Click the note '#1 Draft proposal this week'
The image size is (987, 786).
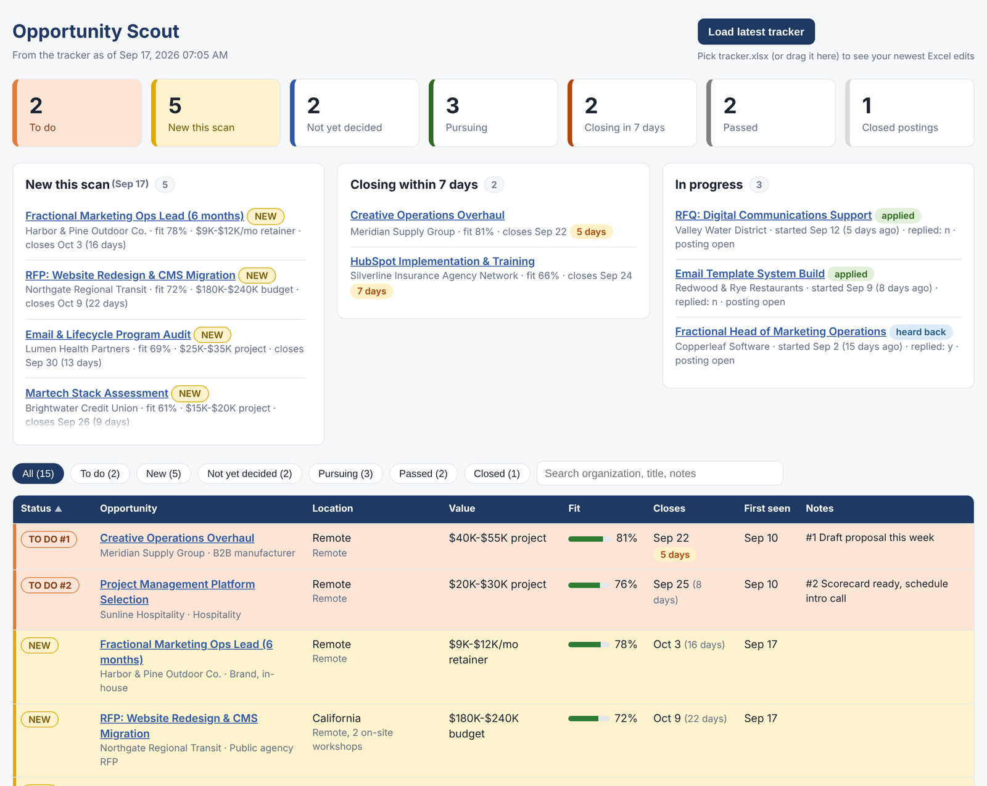tap(870, 538)
